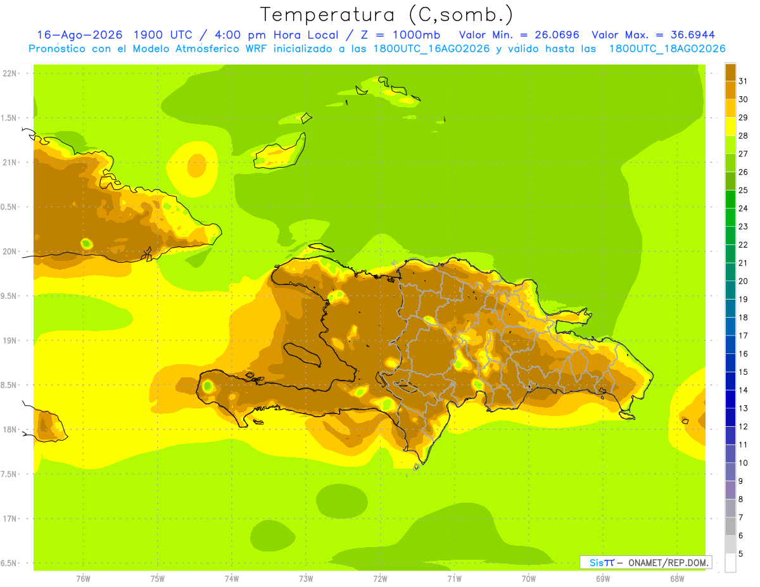Pick the blue swatch between 15 and 16
The image size is (760, 587).
tap(730, 363)
